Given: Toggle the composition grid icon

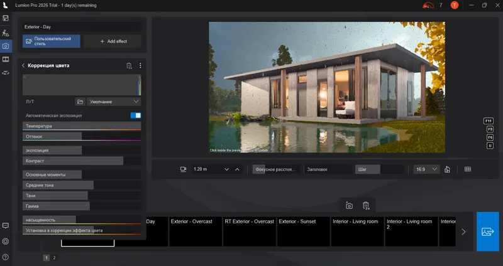Looking at the screenshot, I should point(468,169).
